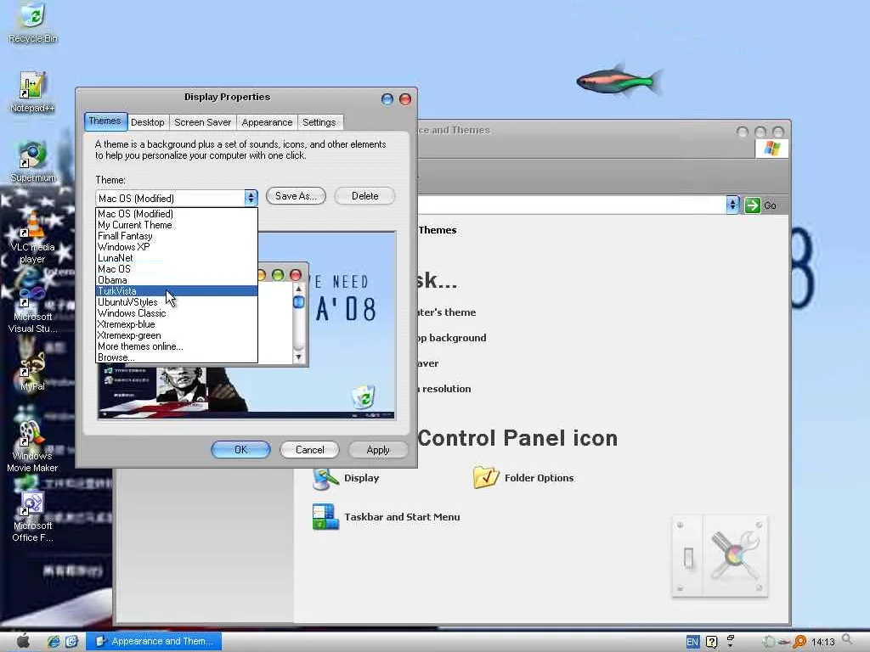This screenshot has height=652, width=870.
Task: Click the Apply button
Action: [378, 450]
